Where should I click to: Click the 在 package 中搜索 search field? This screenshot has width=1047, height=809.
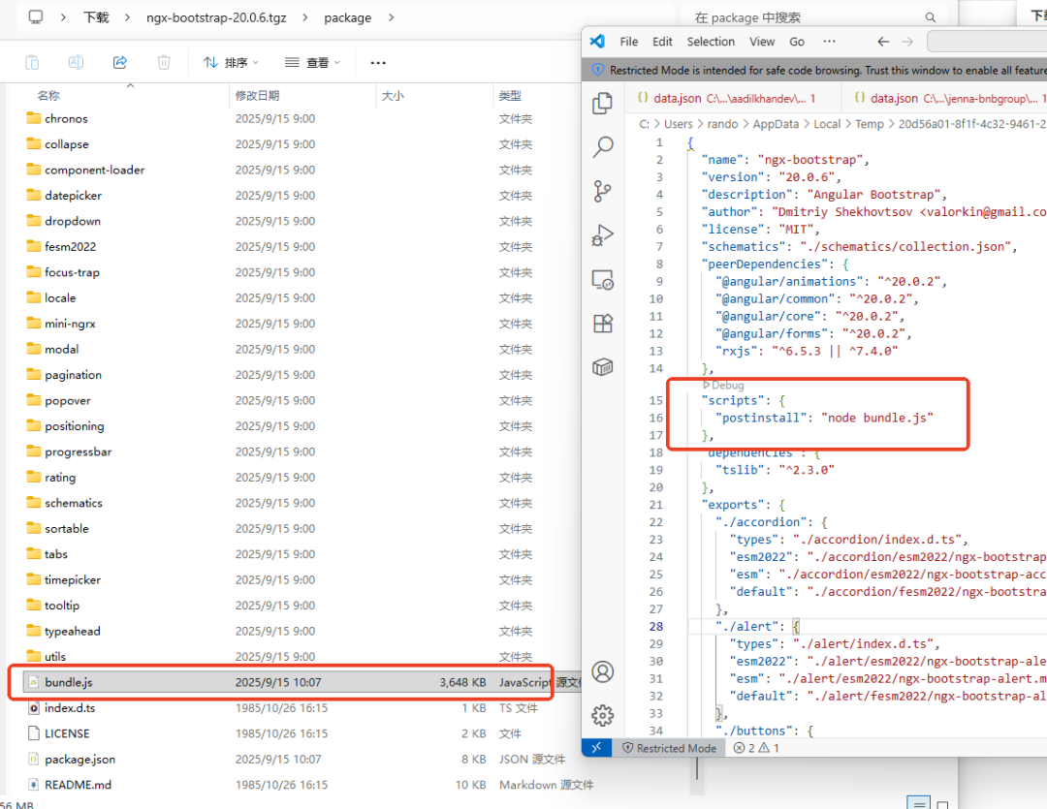point(814,17)
